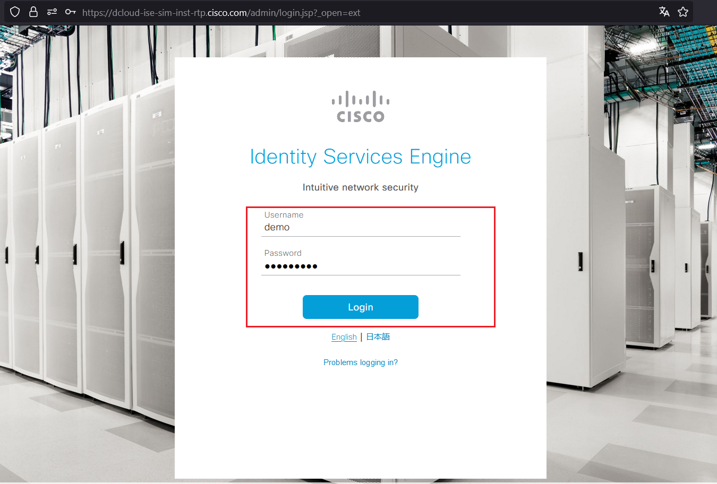This screenshot has width=717, height=484.
Task: Switch interface language to English
Action: [x=344, y=336]
